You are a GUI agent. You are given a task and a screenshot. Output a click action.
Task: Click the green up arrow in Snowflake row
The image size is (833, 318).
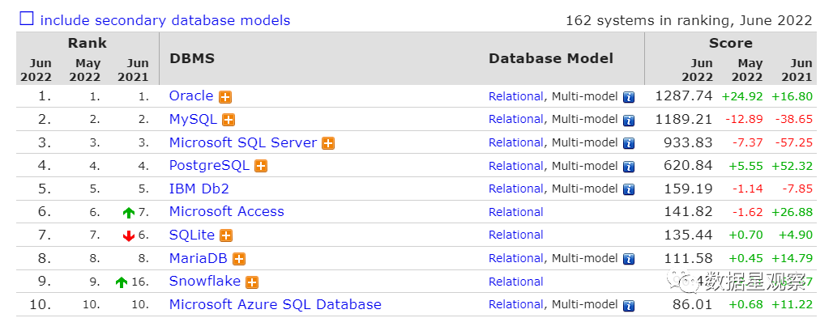[x=121, y=282]
